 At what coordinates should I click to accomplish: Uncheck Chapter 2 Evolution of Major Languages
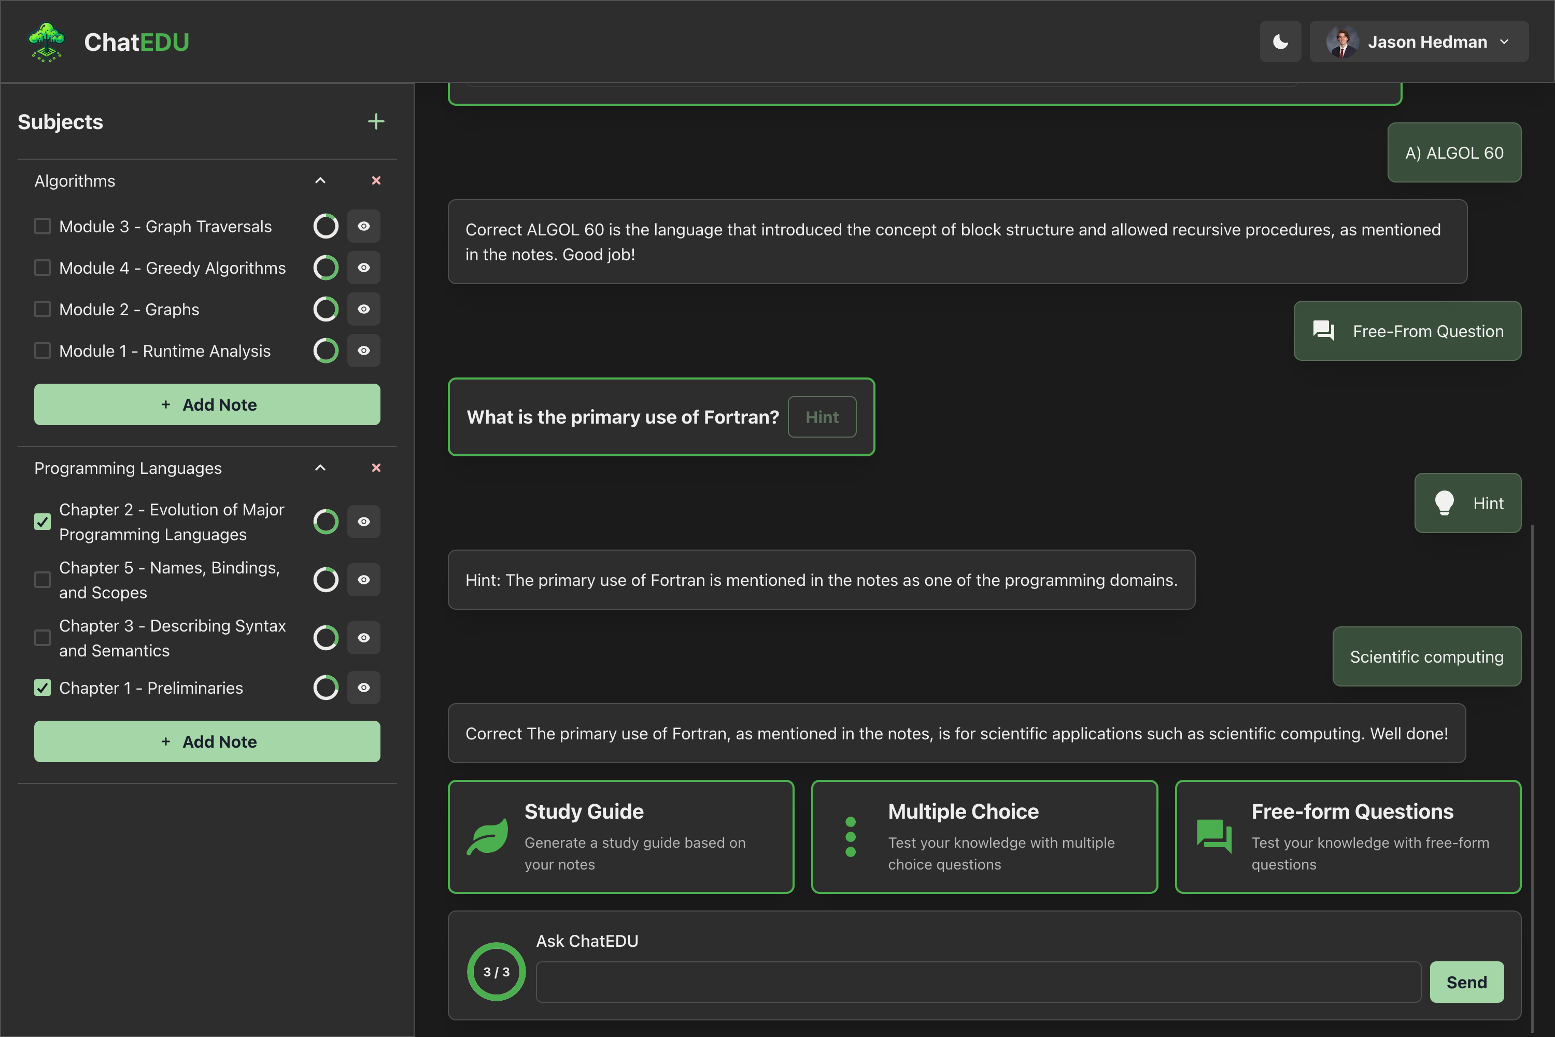43,522
